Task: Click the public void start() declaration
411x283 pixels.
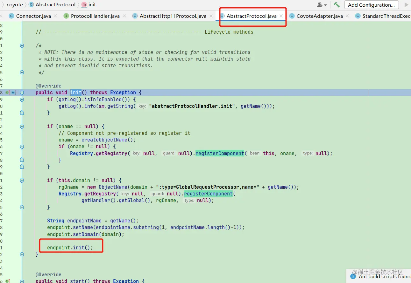Action: (x=90, y=281)
